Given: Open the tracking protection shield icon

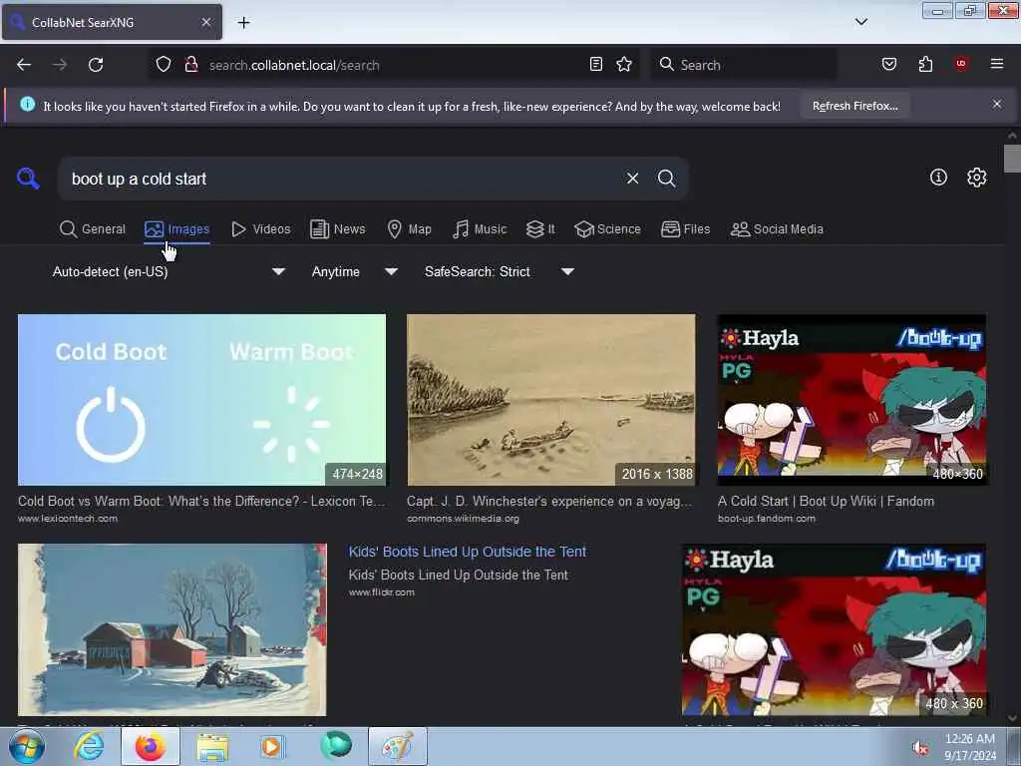Looking at the screenshot, I should click(x=164, y=65).
